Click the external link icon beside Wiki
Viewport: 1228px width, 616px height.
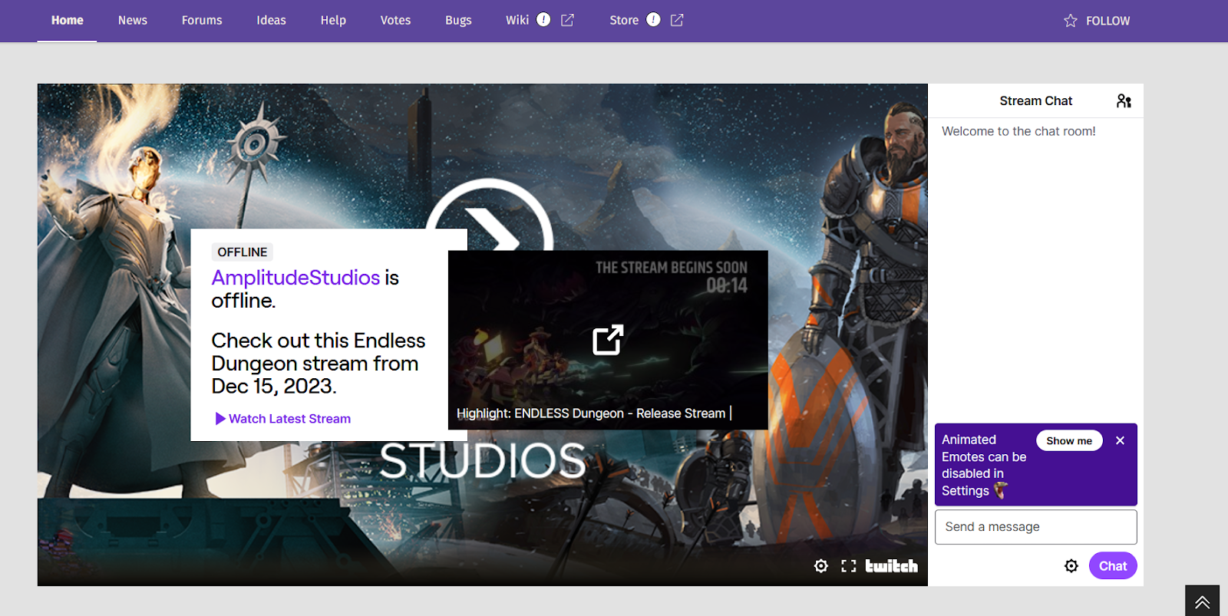click(x=567, y=20)
